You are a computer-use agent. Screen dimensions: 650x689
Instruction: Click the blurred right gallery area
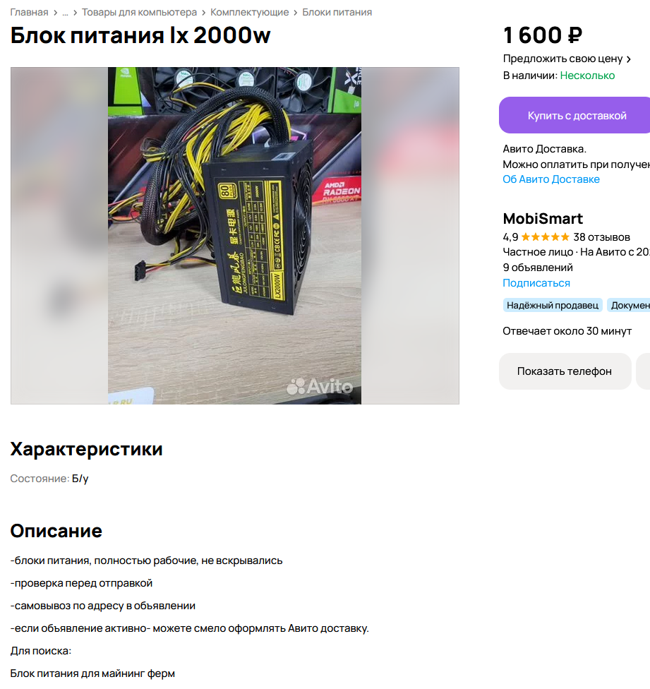coord(410,236)
